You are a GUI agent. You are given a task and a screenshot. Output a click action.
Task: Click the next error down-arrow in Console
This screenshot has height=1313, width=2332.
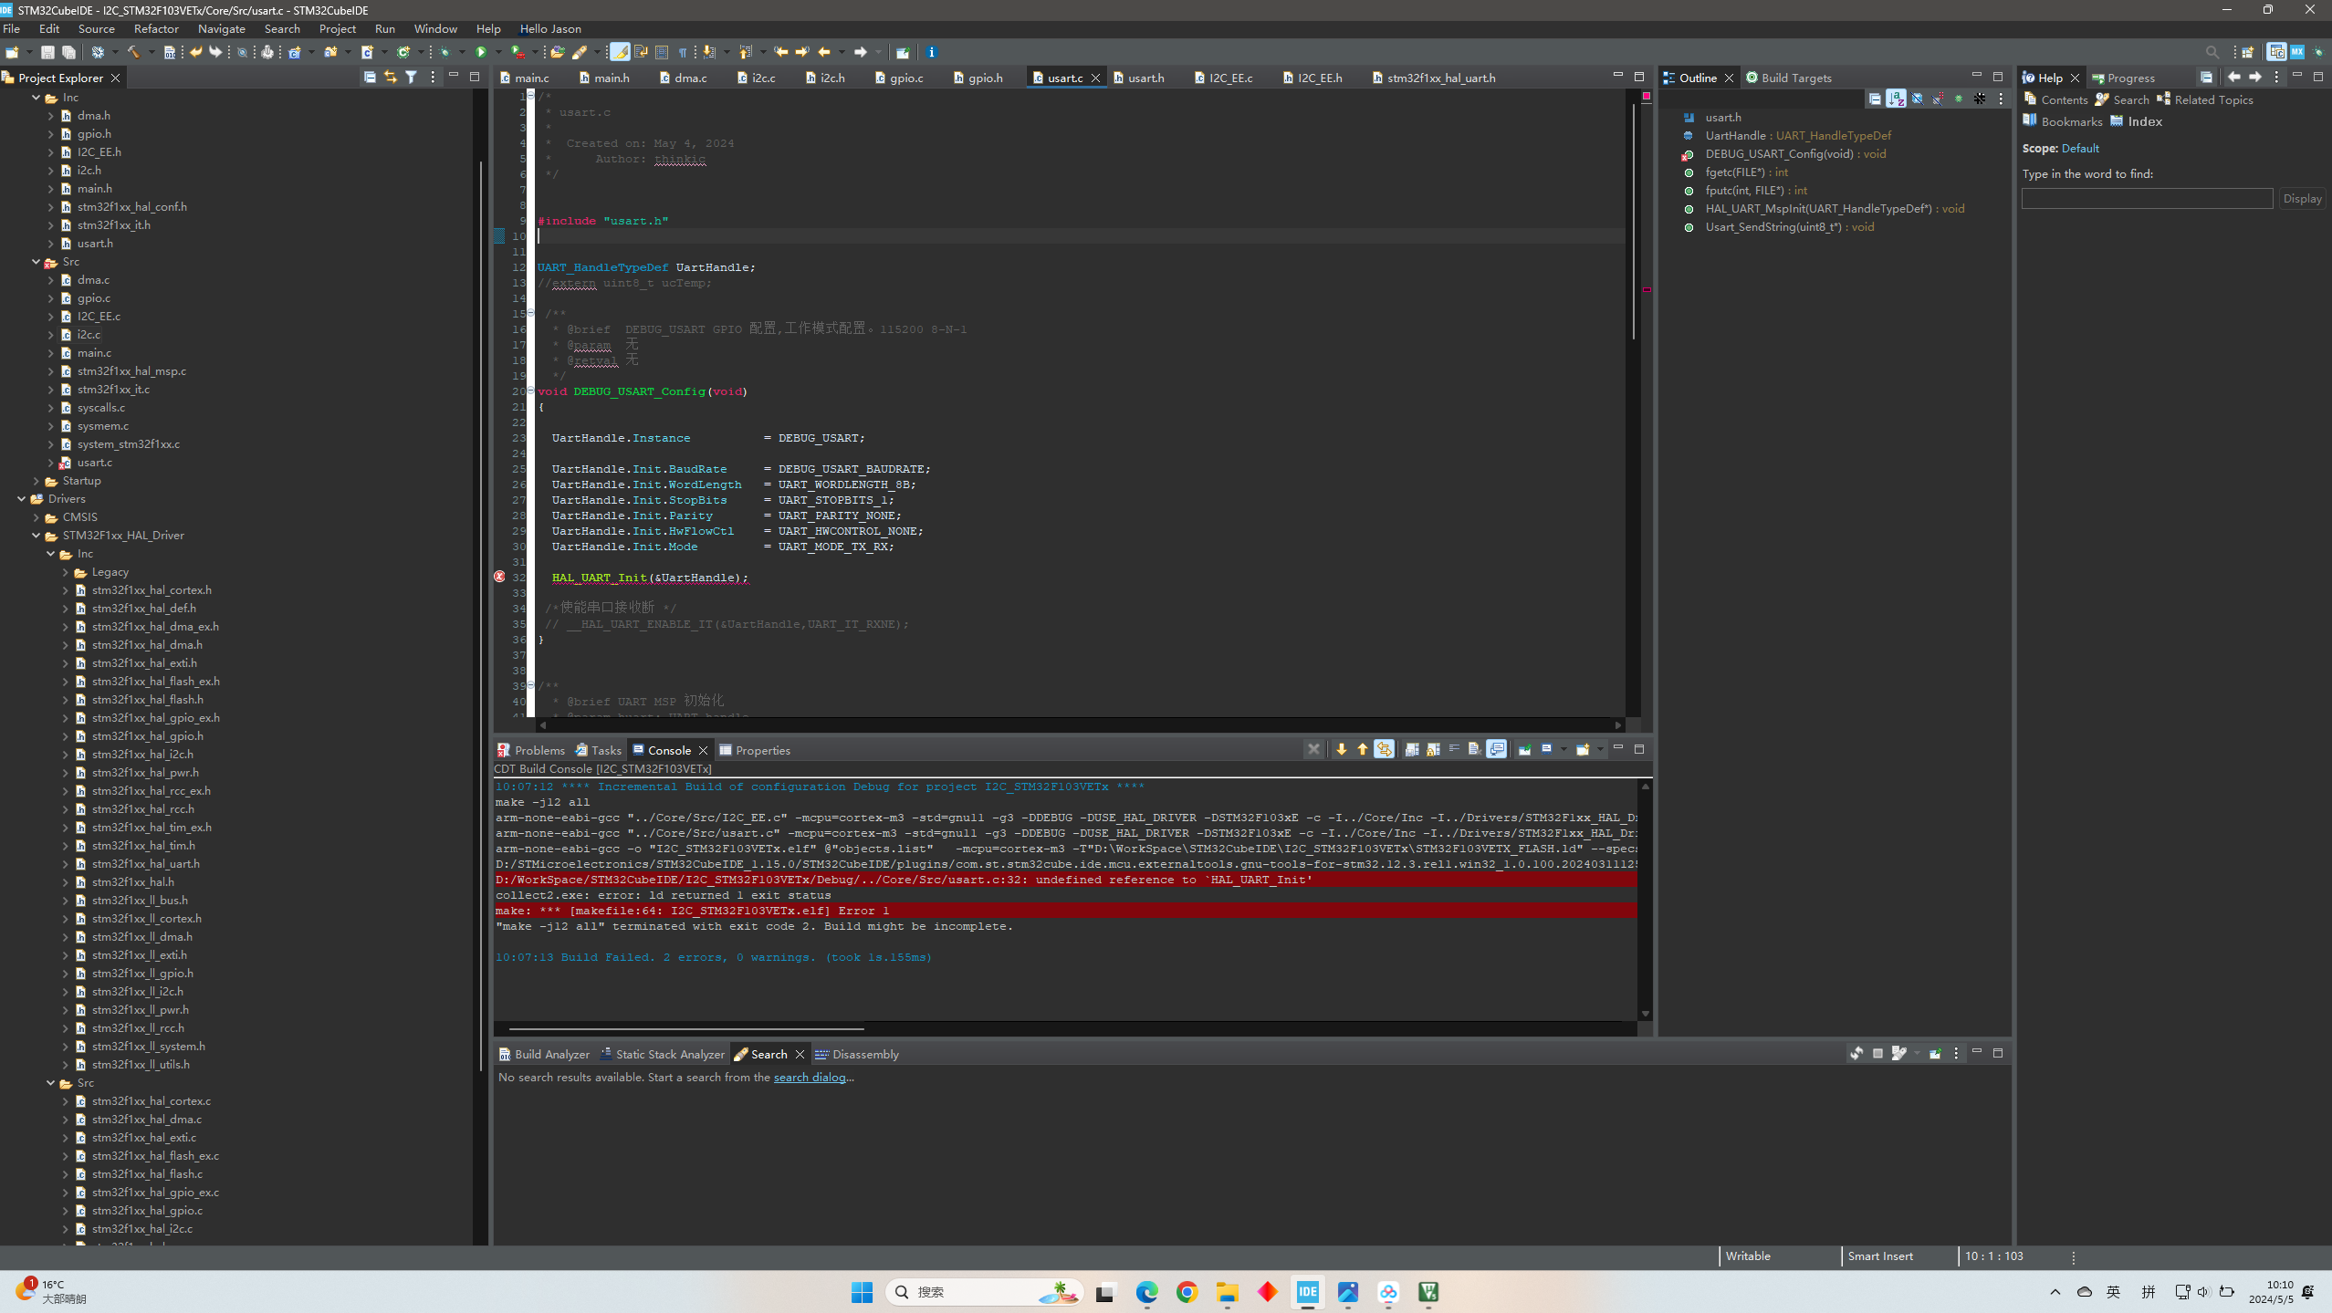(1341, 749)
